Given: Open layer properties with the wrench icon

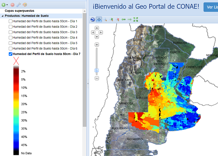Looking at the screenshot, I should [19, 5].
